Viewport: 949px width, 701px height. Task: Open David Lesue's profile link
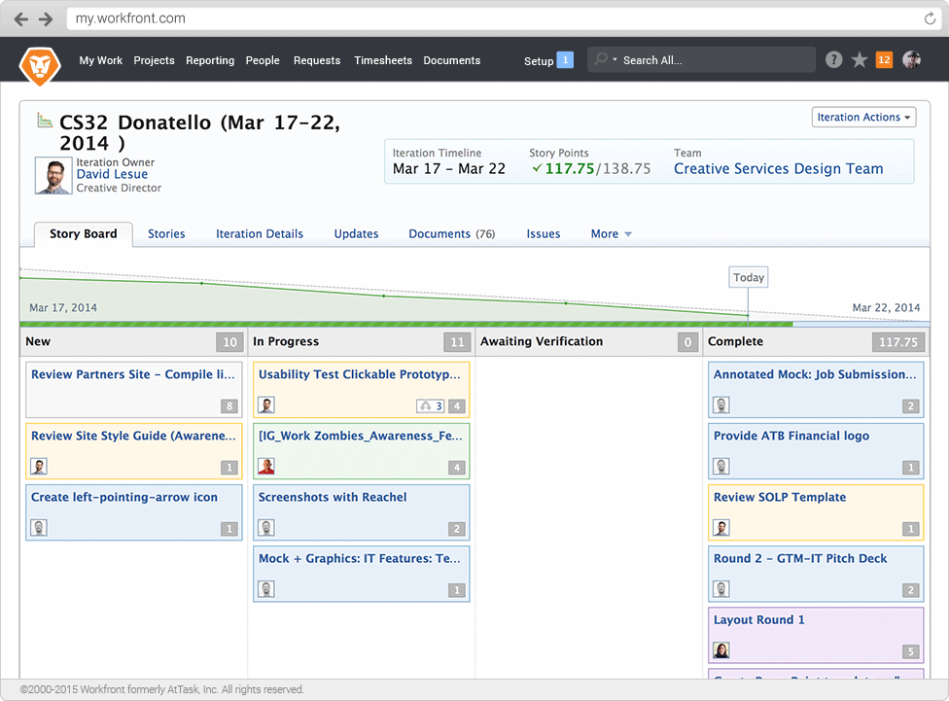tap(113, 175)
